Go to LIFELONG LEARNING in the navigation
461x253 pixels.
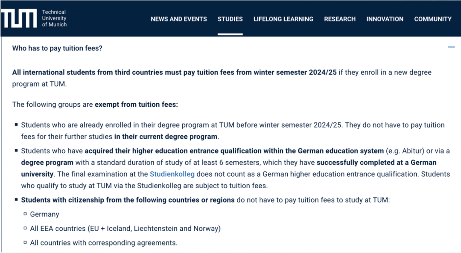click(x=283, y=19)
